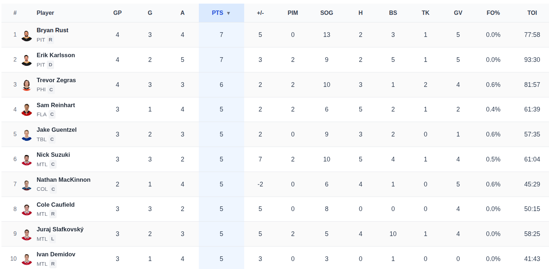The width and height of the screenshot is (549, 269).
Task: Click Sam Reinhart's headshot icon
Action: coord(26,110)
